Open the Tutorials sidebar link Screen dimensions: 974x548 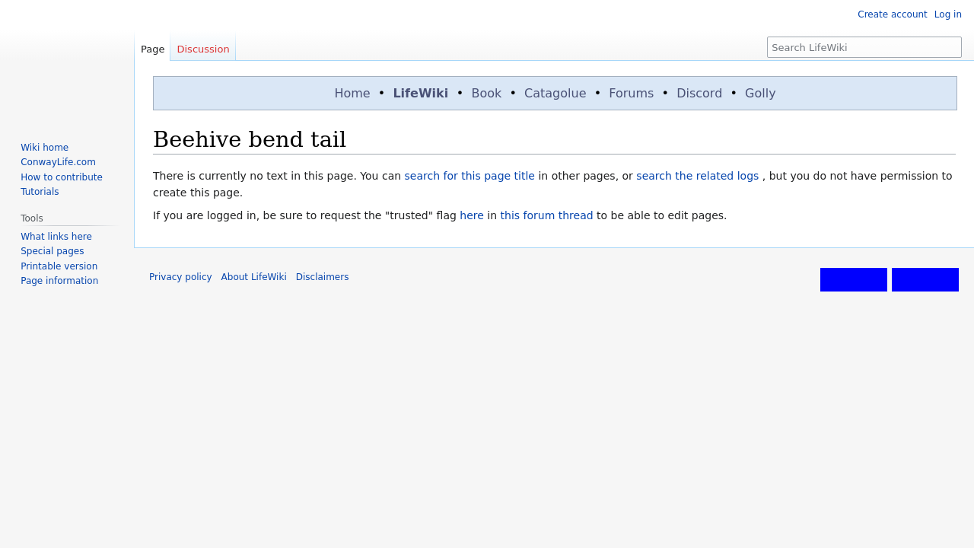click(x=40, y=192)
